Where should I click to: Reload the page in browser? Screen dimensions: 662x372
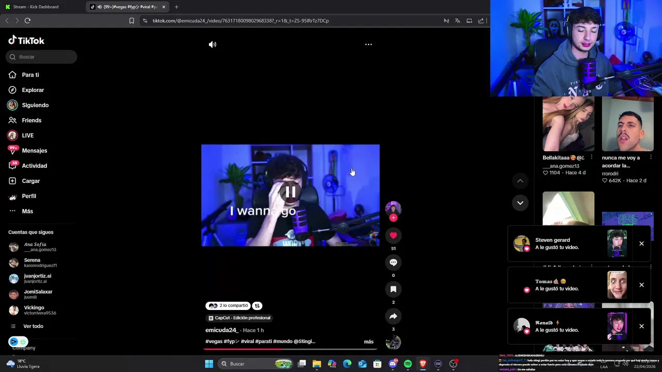[x=27, y=21]
